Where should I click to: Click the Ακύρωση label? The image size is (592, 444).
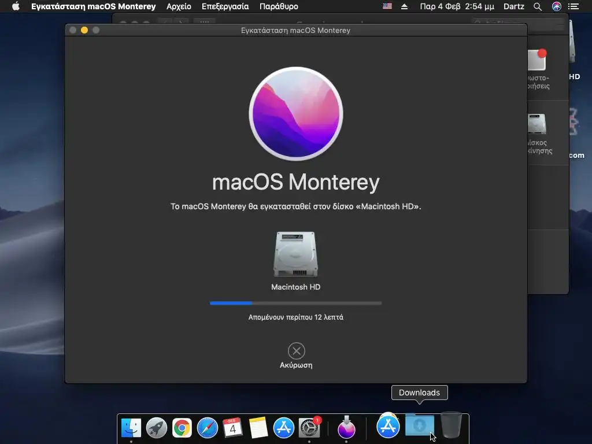296,365
